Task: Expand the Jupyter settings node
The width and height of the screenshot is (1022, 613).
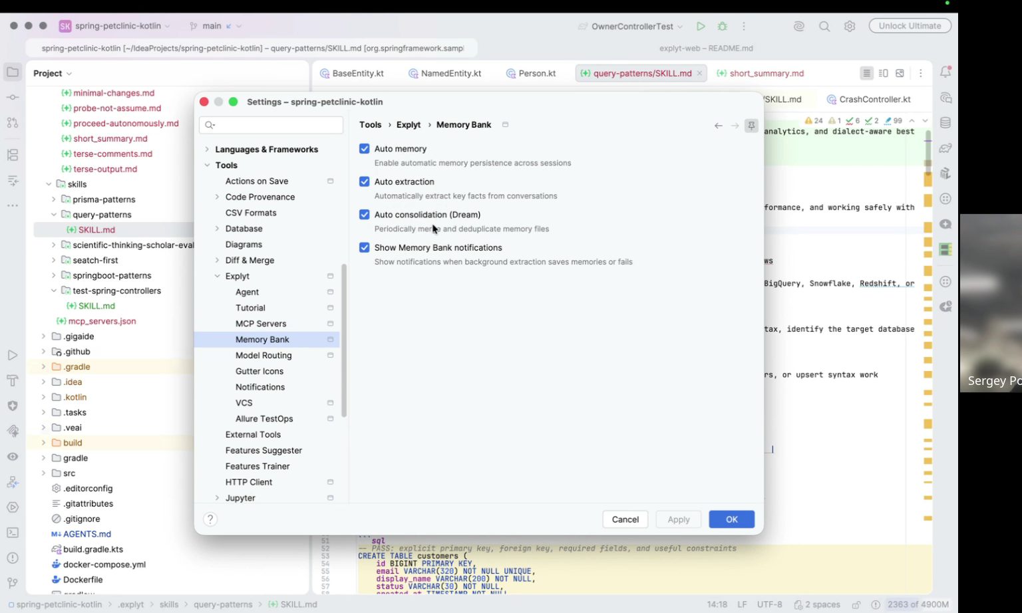Action: 217,498
